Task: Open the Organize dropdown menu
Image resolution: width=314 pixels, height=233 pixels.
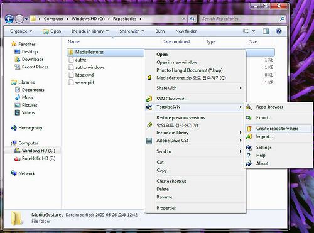Action: pos(21,31)
